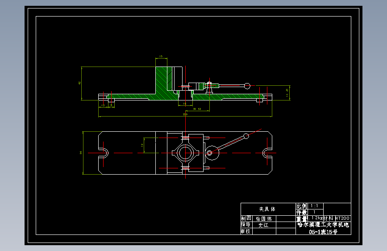This screenshot has width=387, height=251.
Task: Click the weight value .12kg
Action: pyautogui.click(x=316, y=218)
